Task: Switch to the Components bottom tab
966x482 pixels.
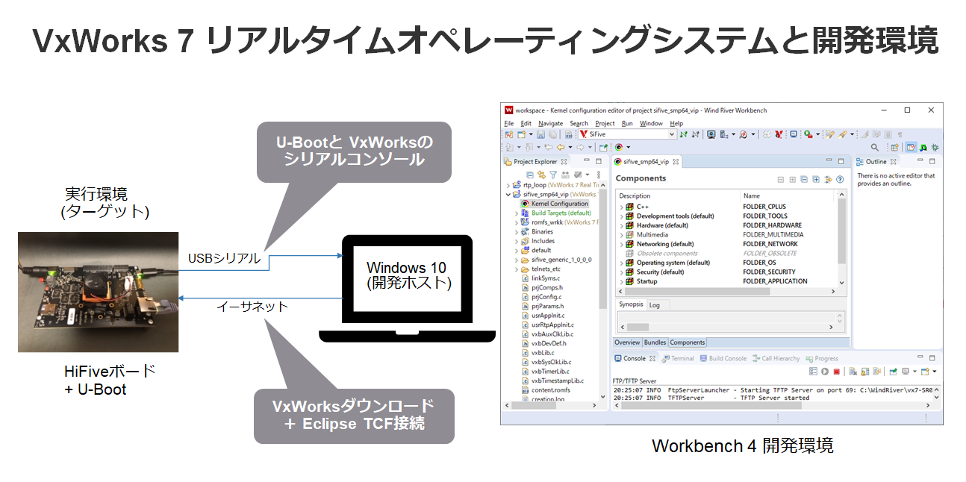Action: click(x=687, y=342)
